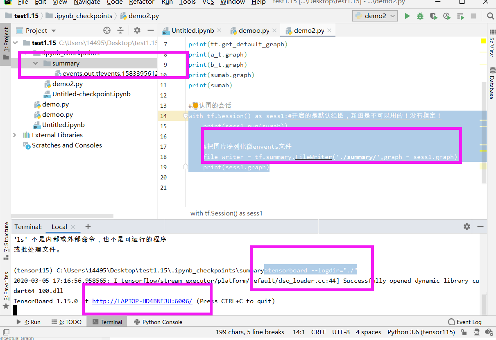496x340 pixels.
Task: Open the Event Log
Action: (x=465, y=322)
